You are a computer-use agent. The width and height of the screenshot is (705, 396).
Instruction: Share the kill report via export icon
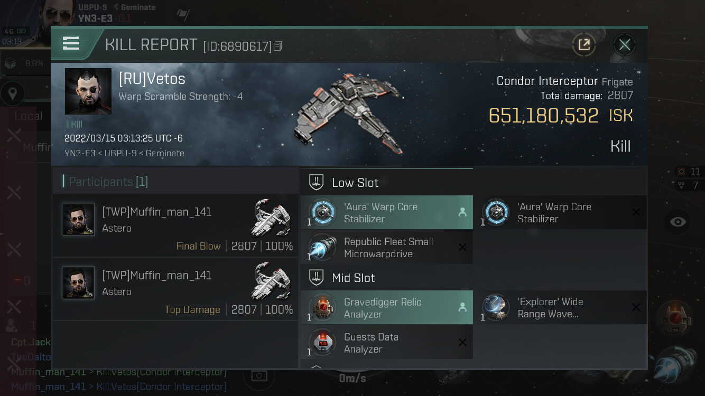[584, 45]
